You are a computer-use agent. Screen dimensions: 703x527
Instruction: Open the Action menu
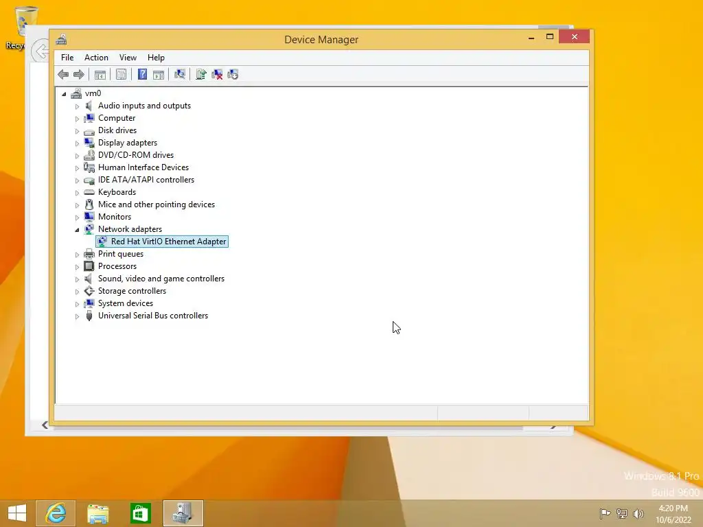pyautogui.click(x=96, y=58)
